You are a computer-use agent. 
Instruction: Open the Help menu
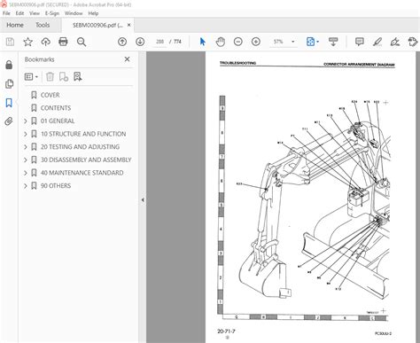point(93,13)
